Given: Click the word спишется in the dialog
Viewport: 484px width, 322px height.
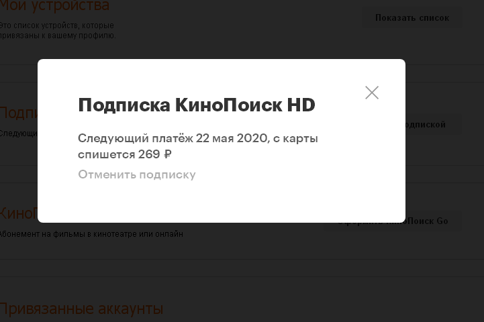Looking at the screenshot, I should tap(106, 154).
